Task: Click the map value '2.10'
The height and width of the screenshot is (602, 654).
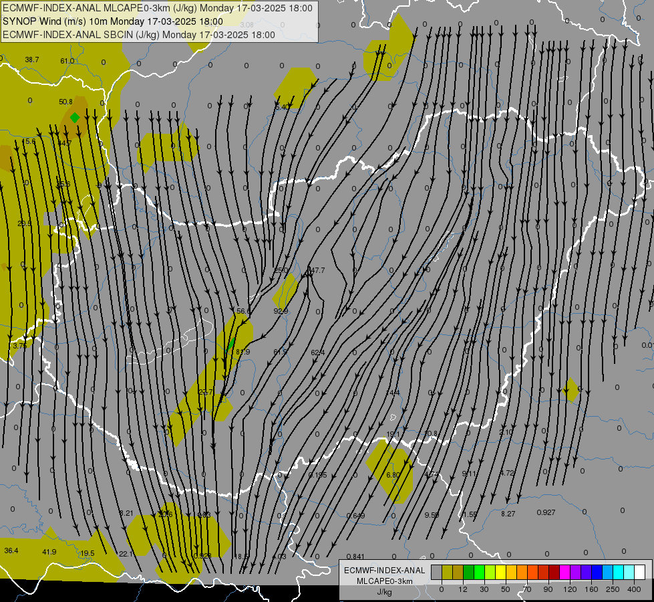Action: click(506, 432)
